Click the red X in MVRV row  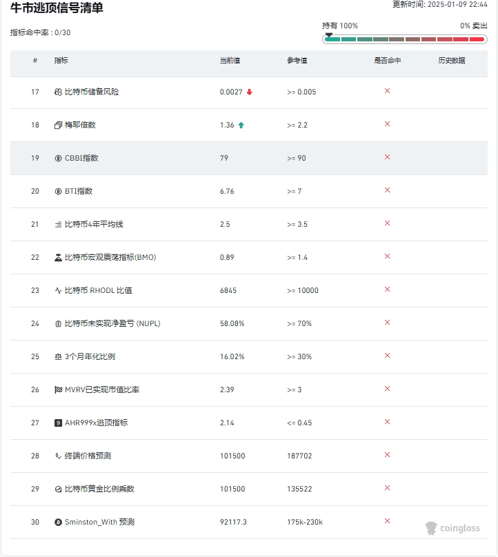(x=388, y=389)
